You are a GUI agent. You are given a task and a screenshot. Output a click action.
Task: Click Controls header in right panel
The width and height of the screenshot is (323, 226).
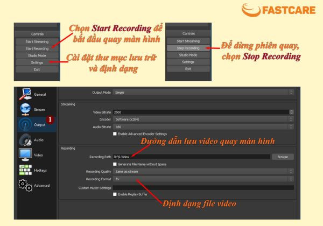point(188,33)
